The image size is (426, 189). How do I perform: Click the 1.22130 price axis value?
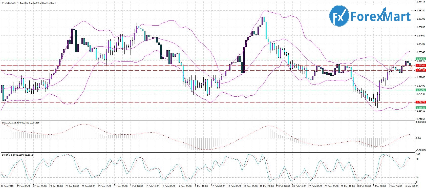[x=421, y=94]
